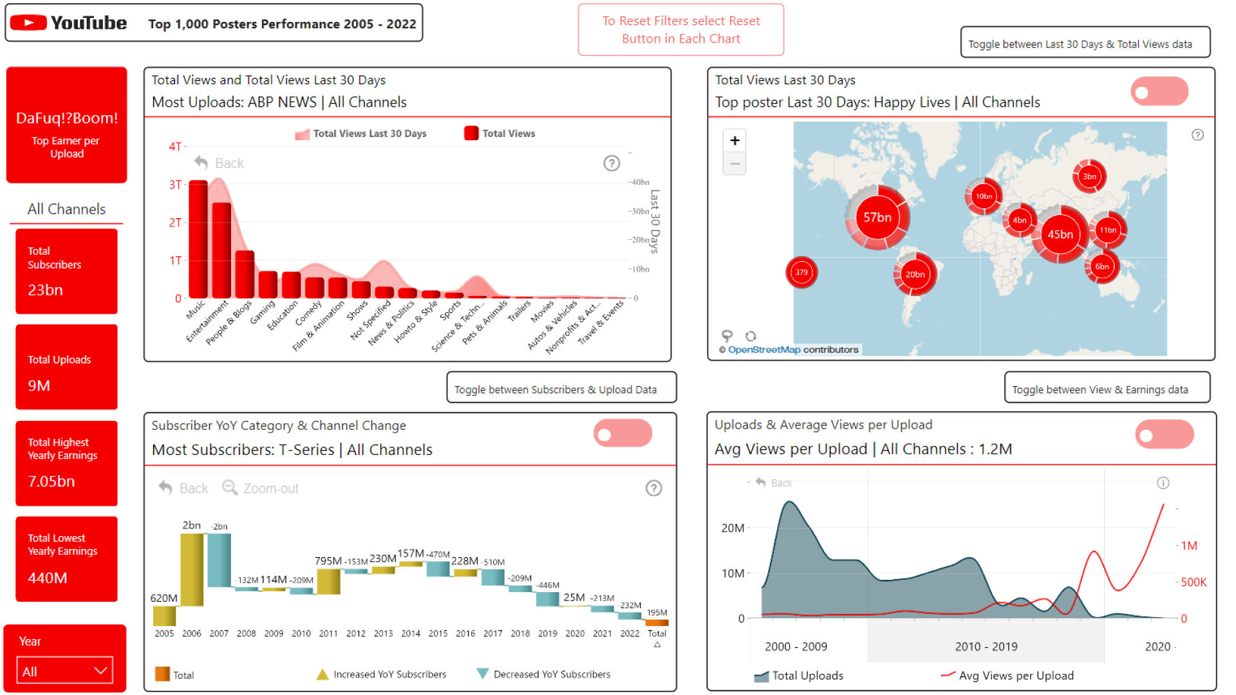
Task: Click the 2000 - 2009 axis label
Action: pyautogui.click(x=796, y=647)
